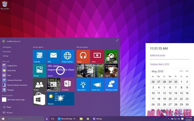Open the All apps list
This screenshot has width=194, height=121.
pyautogui.click(x=8, y=113)
